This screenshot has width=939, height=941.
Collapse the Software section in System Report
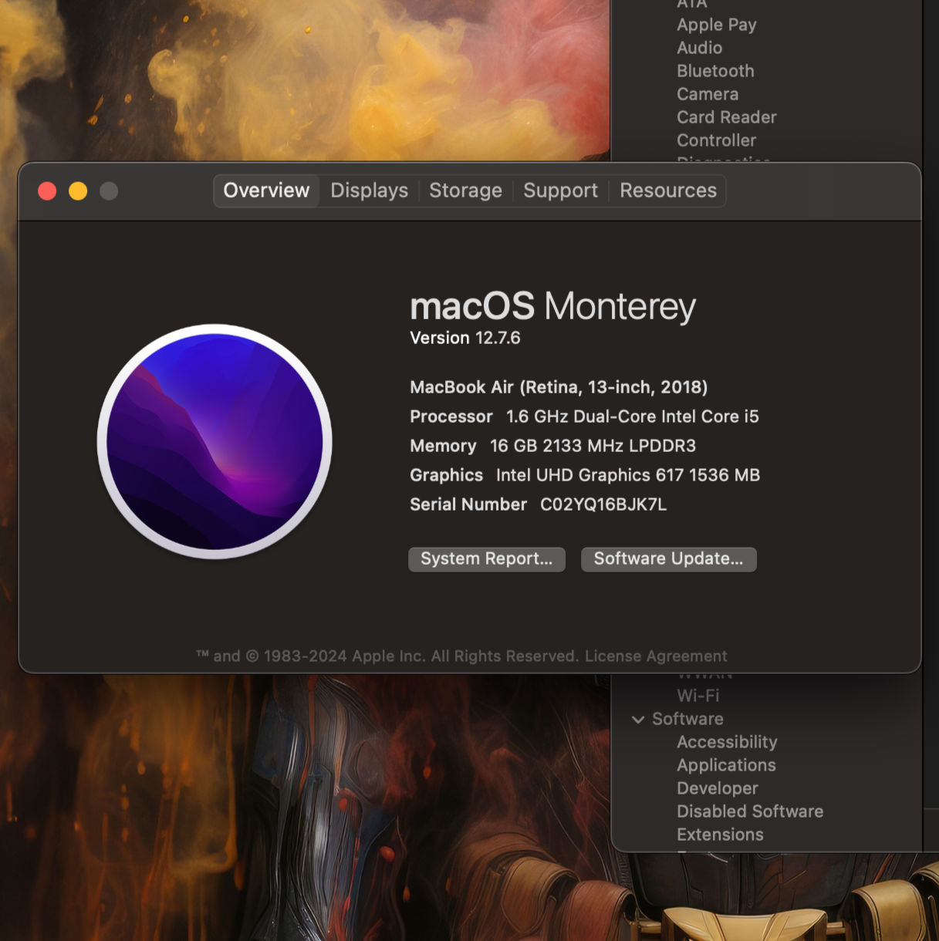[x=638, y=720]
